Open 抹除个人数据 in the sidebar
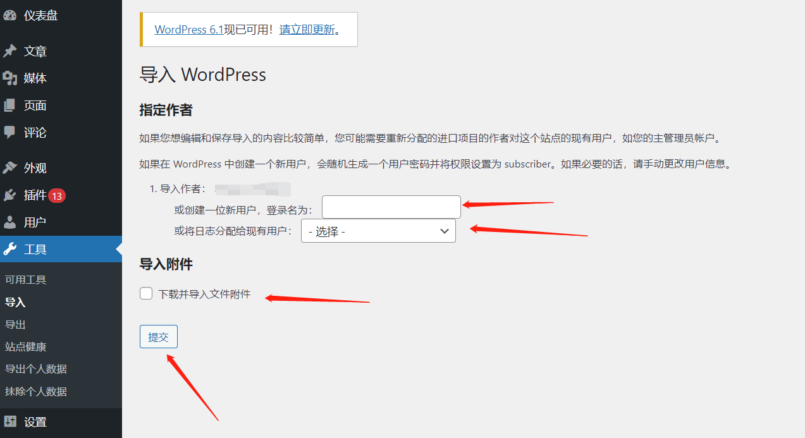Viewport: 805px width, 438px height. click(x=36, y=391)
